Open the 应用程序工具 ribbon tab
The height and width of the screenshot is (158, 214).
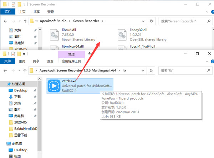(x=72, y=61)
